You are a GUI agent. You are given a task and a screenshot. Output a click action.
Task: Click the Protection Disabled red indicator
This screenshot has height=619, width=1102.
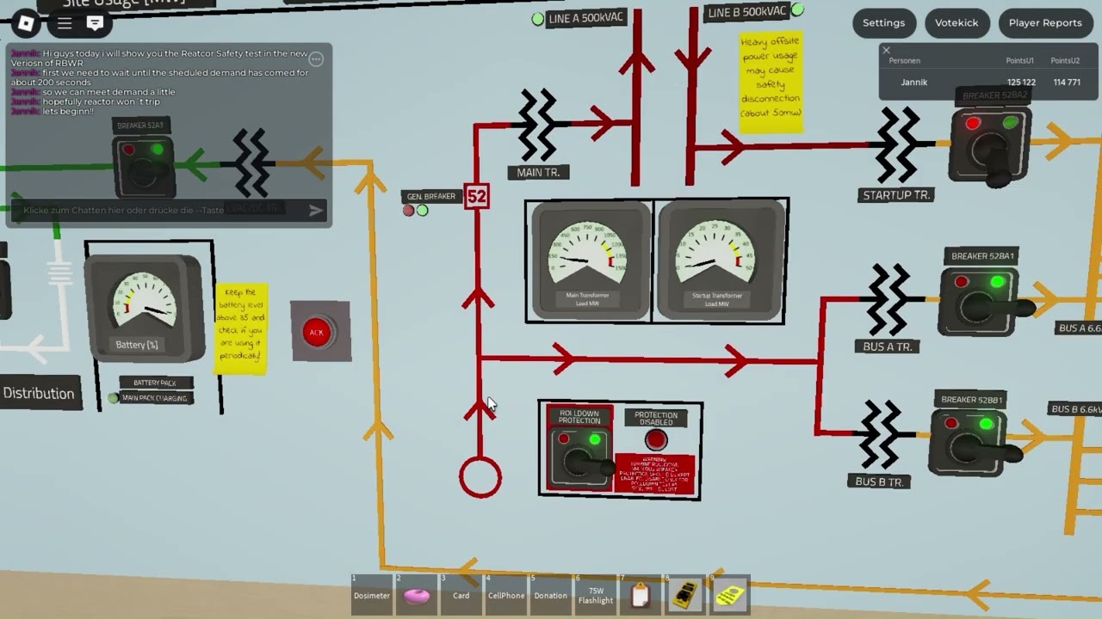[x=656, y=440]
